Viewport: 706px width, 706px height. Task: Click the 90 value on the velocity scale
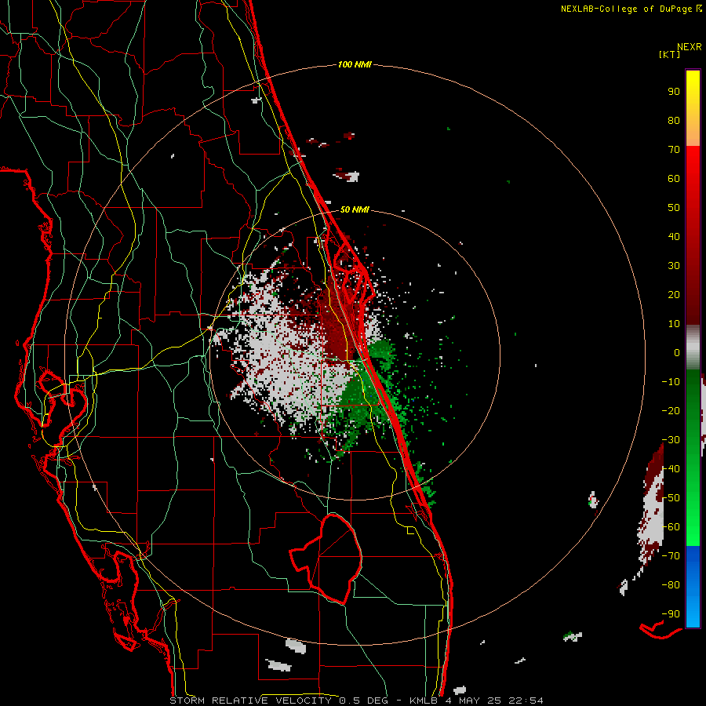(674, 92)
